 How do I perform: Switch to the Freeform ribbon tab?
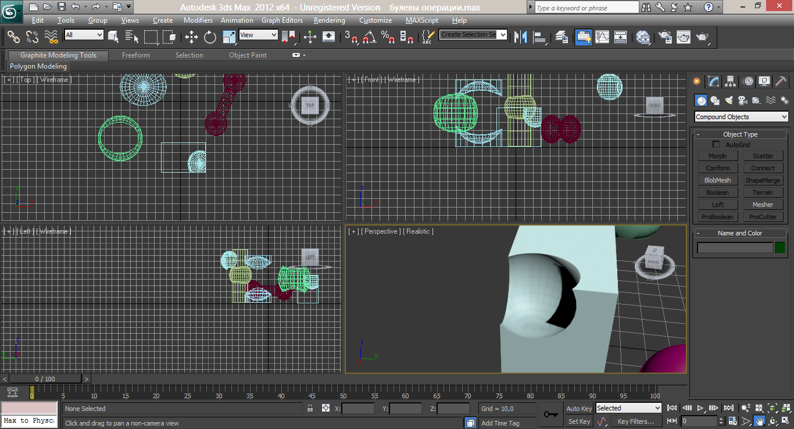pyautogui.click(x=136, y=55)
